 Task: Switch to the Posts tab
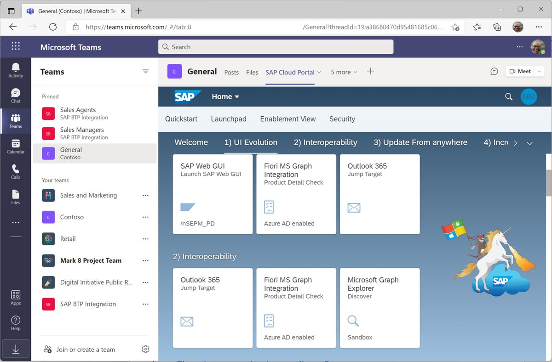point(231,72)
